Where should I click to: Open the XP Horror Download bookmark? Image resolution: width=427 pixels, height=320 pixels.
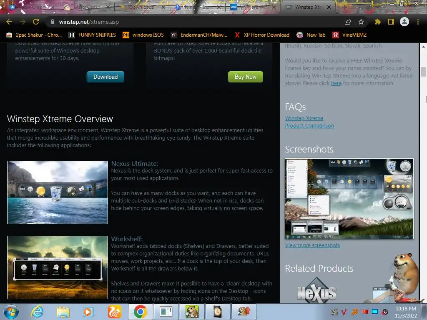(x=262, y=35)
